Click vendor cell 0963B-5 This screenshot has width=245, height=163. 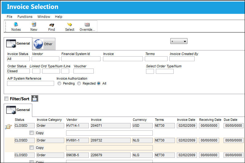pyautogui.click(x=77, y=155)
